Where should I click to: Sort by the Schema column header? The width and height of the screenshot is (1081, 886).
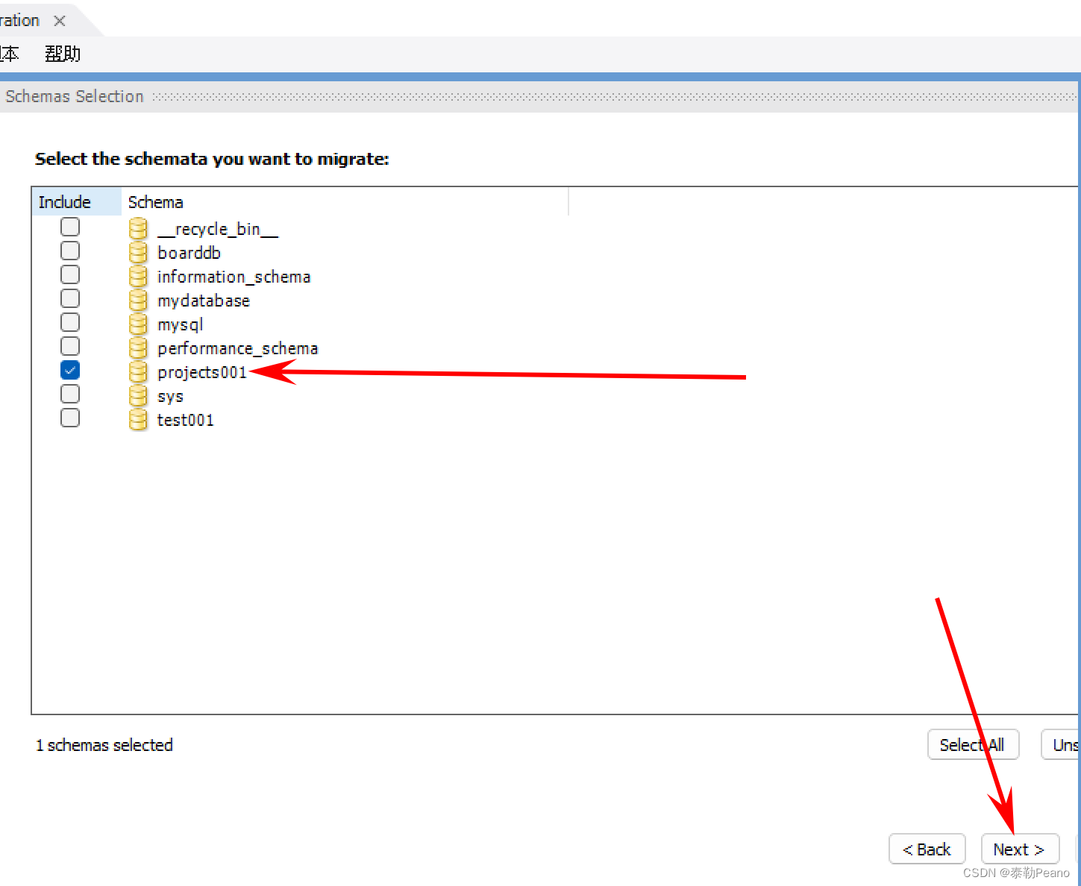click(x=345, y=202)
